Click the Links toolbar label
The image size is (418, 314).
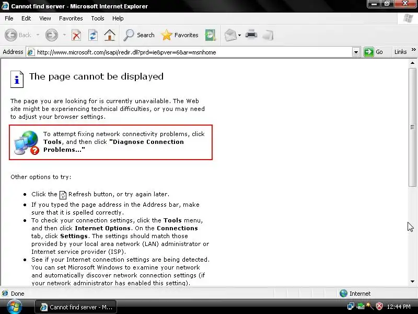tap(400, 52)
